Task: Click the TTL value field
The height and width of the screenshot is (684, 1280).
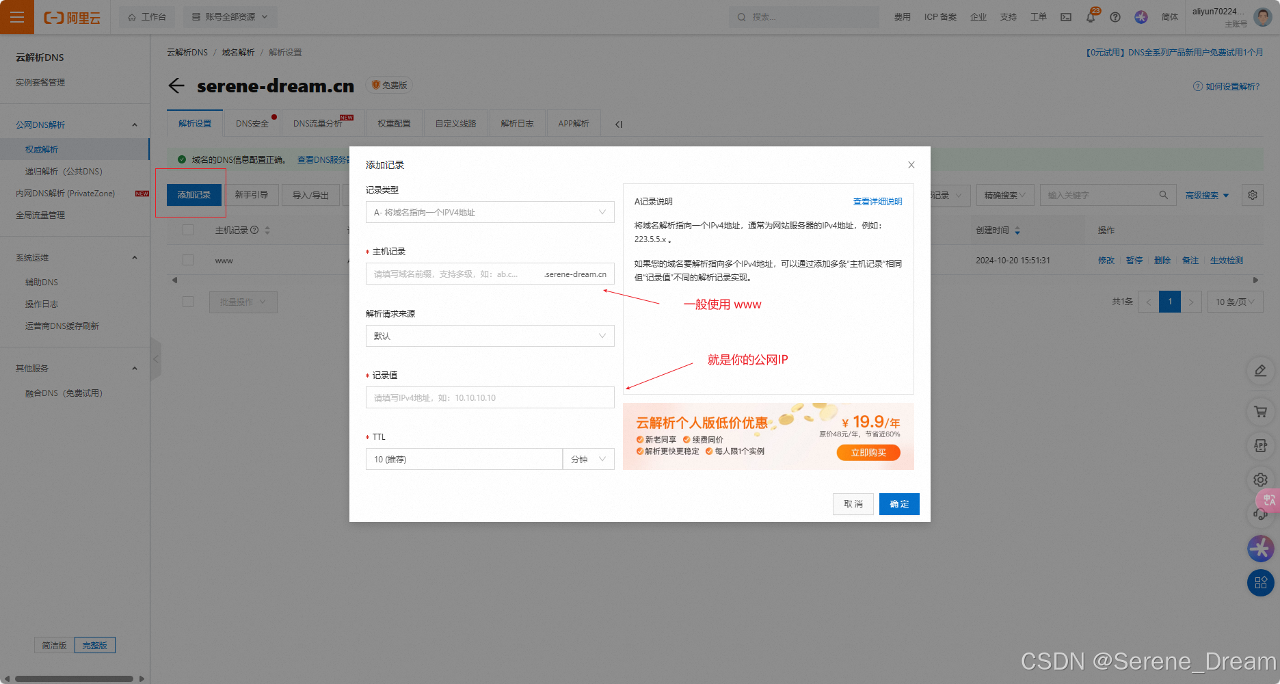Action: [x=464, y=459]
